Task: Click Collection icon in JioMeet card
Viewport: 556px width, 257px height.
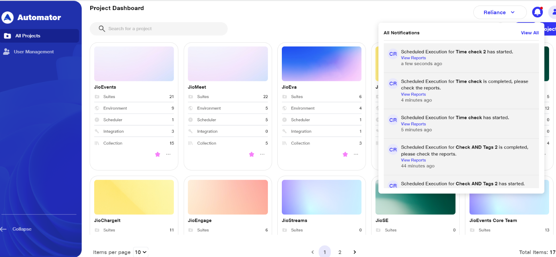Action: [191, 143]
